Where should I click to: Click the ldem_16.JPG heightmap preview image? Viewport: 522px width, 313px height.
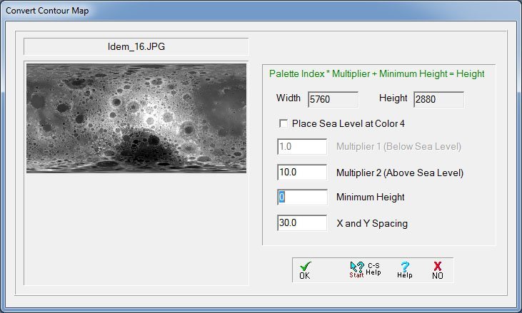point(136,118)
